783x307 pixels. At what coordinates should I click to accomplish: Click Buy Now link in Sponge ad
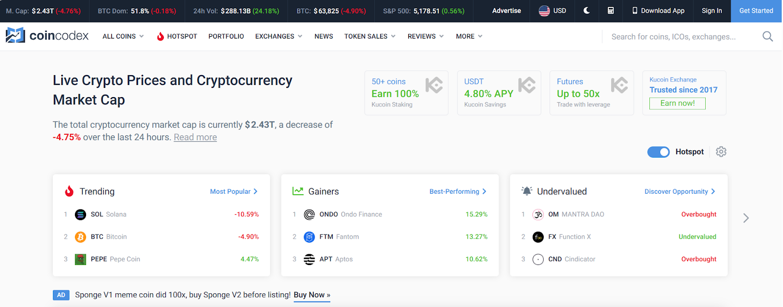(x=312, y=295)
